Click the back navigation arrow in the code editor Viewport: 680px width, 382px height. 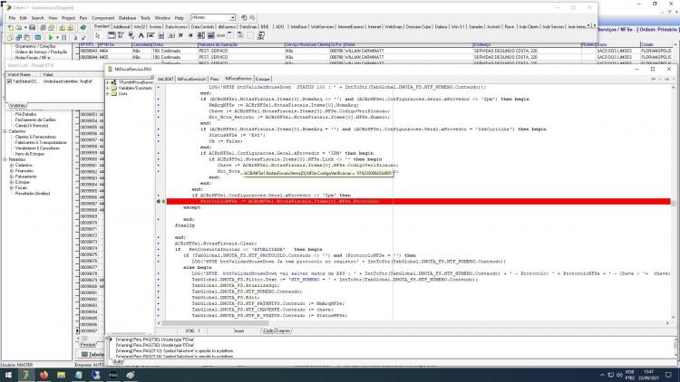[x=654, y=79]
